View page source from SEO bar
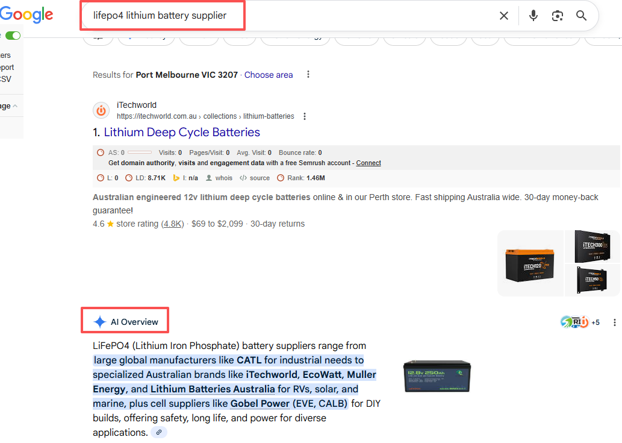The height and width of the screenshot is (443, 622). tap(255, 178)
